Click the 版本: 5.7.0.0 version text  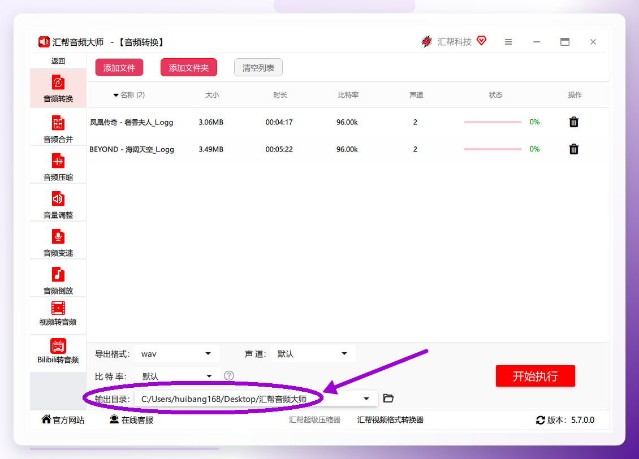tap(571, 420)
